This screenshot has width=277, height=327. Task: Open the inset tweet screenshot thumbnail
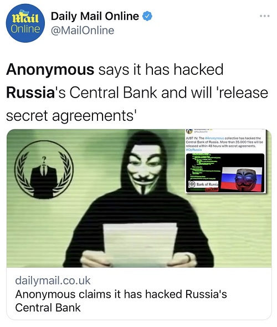[x=226, y=161]
